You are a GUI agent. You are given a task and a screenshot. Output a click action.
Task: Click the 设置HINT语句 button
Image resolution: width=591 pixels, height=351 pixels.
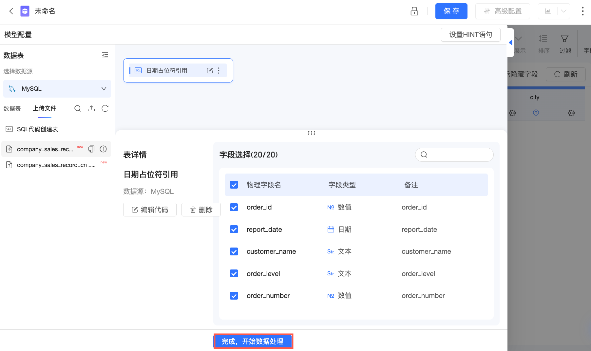(x=471, y=35)
